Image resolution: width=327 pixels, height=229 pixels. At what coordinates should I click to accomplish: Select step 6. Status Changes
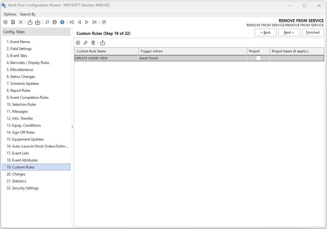pos(36,77)
